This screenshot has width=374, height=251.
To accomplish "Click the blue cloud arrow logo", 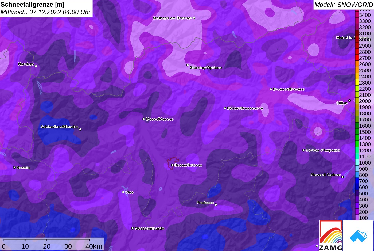I will [x=358, y=236].
